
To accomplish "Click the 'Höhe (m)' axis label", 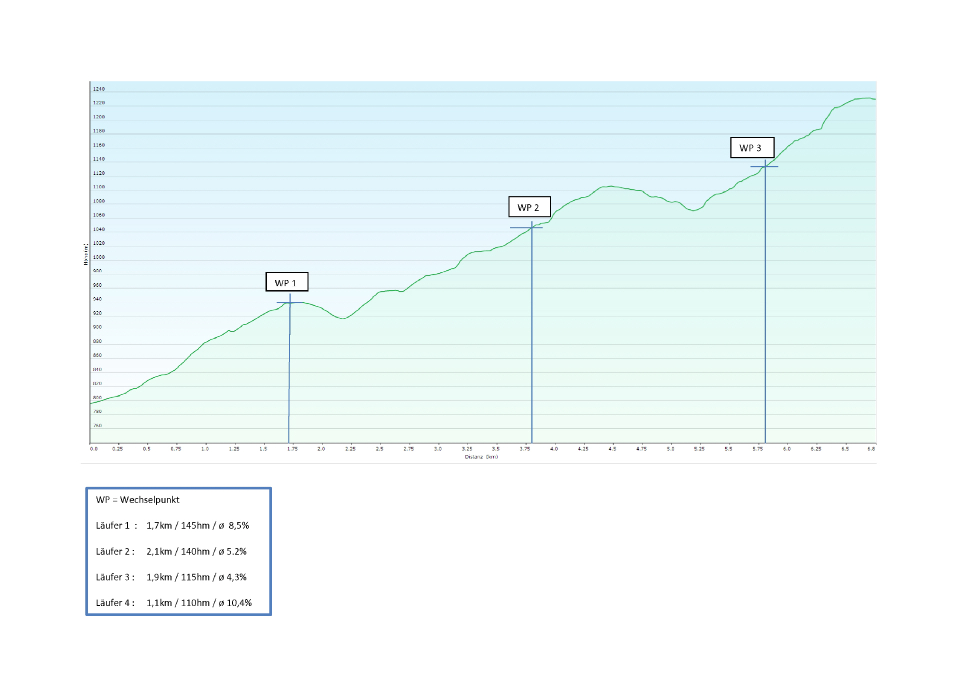I will [x=86, y=254].
